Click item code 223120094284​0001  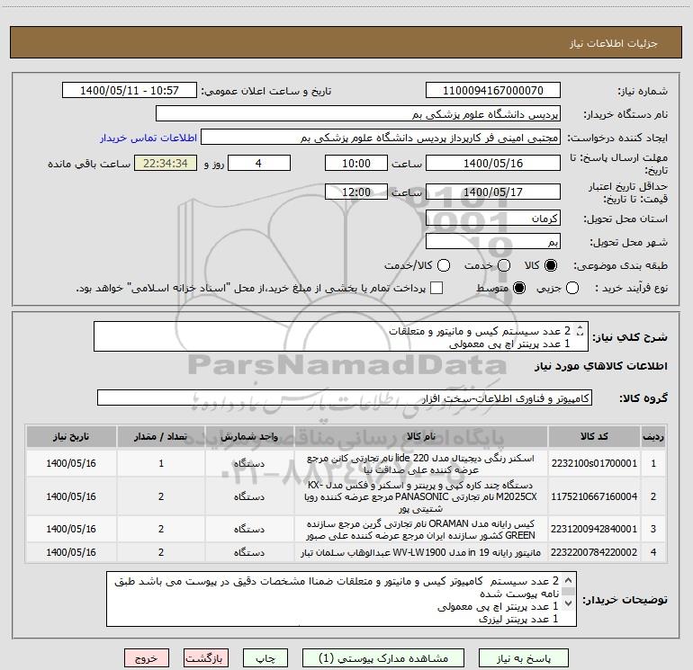[594, 529]
